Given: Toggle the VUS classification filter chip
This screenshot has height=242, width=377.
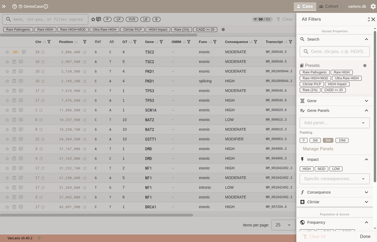Looking at the screenshot, I should coord(132,19).
